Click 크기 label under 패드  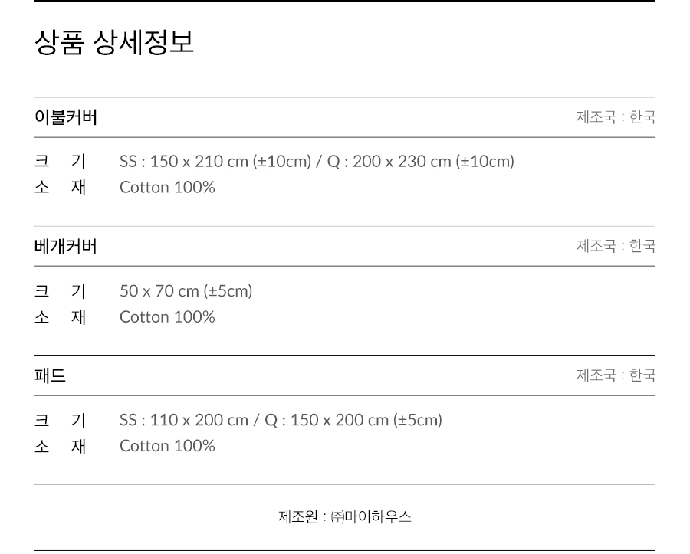click(61, 420)
